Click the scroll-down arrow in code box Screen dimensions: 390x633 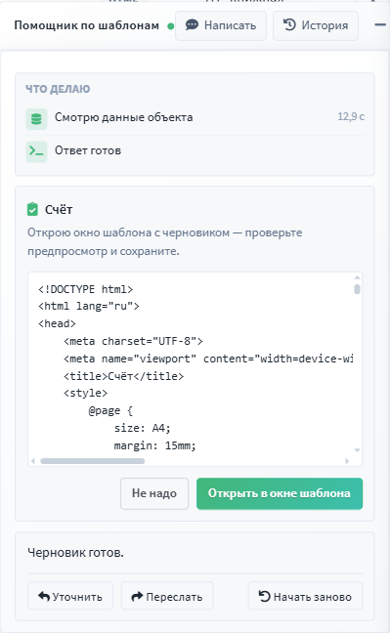(x=357, y=450)
